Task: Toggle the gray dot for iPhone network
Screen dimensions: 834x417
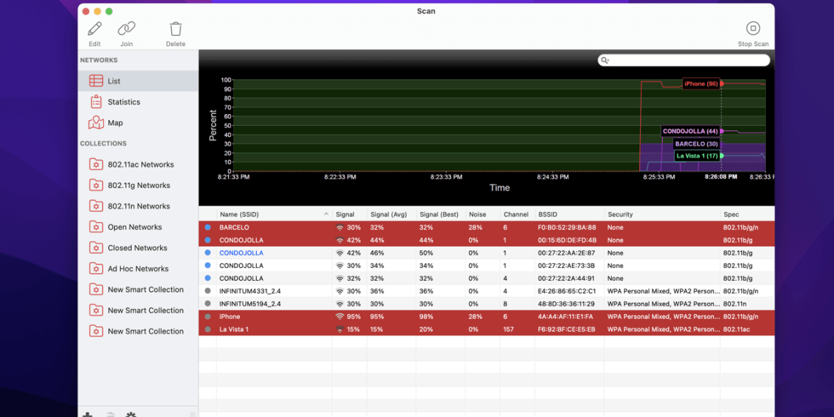Action: click(x=208, y=317)
